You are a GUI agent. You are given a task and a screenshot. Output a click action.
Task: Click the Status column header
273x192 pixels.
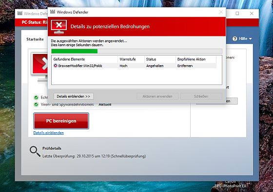160,59
